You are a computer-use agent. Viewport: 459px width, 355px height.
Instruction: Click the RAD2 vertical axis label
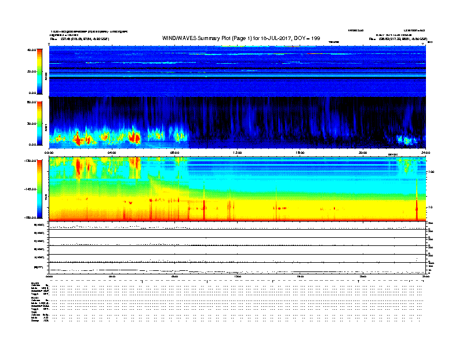click(x=46, y=77)
